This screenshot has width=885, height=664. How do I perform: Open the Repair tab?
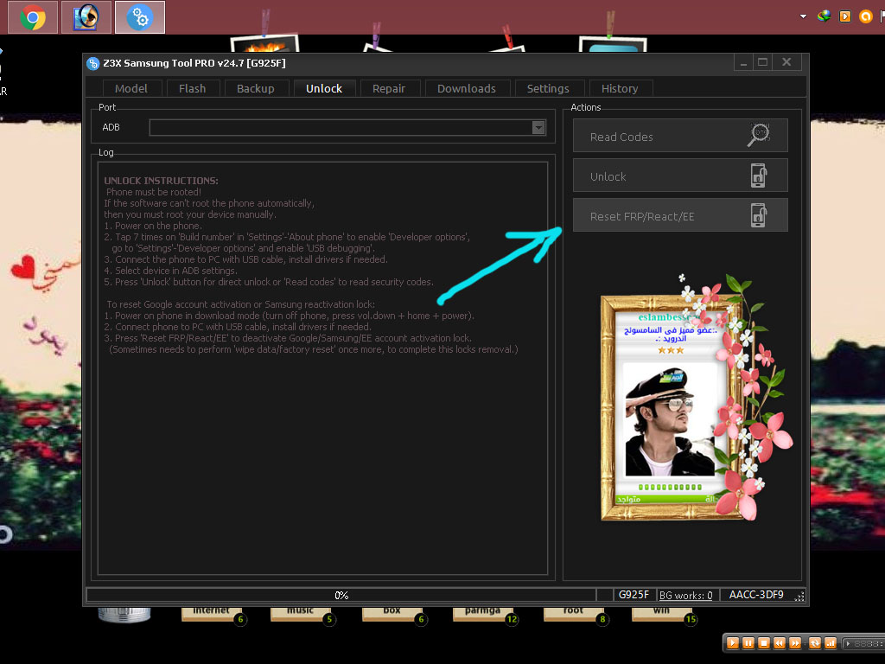tap(389, 89)
